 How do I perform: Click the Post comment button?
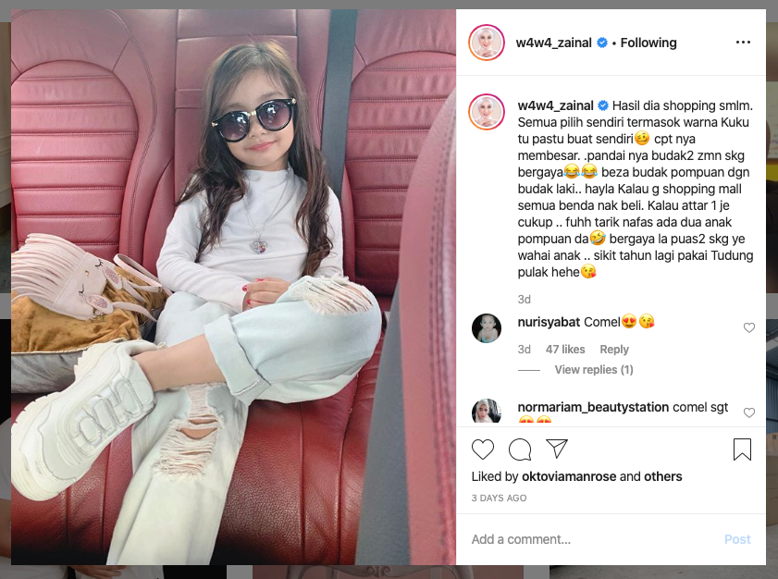tap(737, 539)
